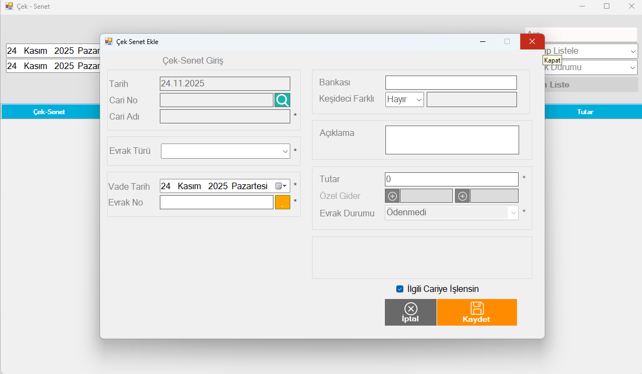Image resolution: width=642 pixels, height=374 pixels.
Task: Click the Evrak No input field
Action: (216, 202)
